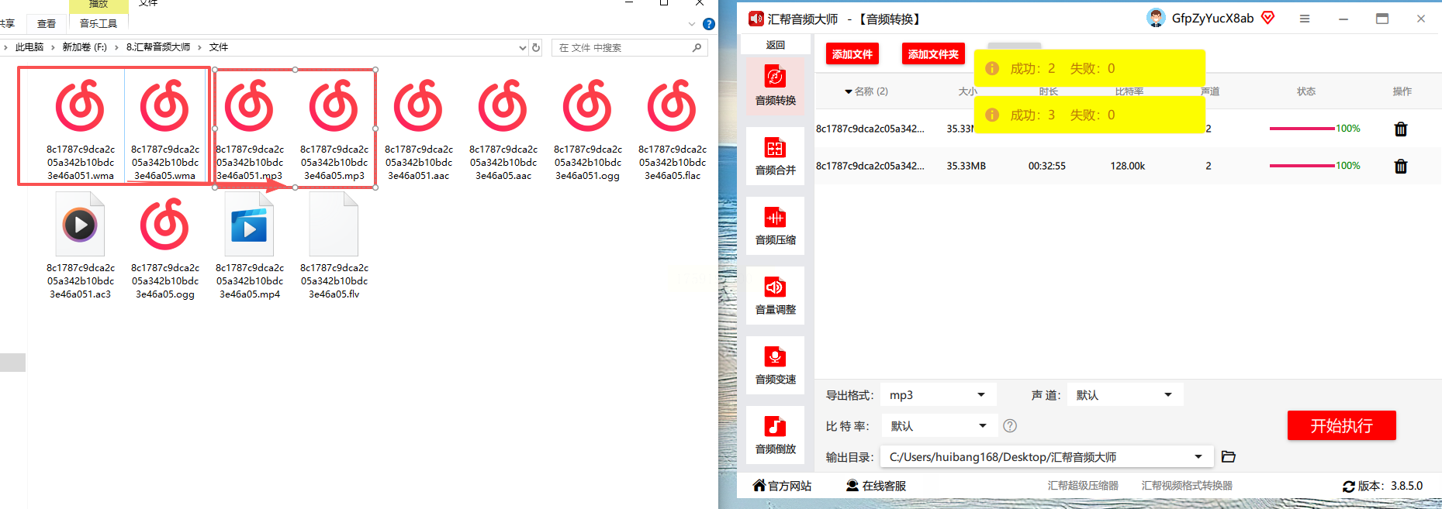Viewport: 1442px width, 509px height.
Task: Open the 声道 channel dropdown
Action: coord(1125,395)
